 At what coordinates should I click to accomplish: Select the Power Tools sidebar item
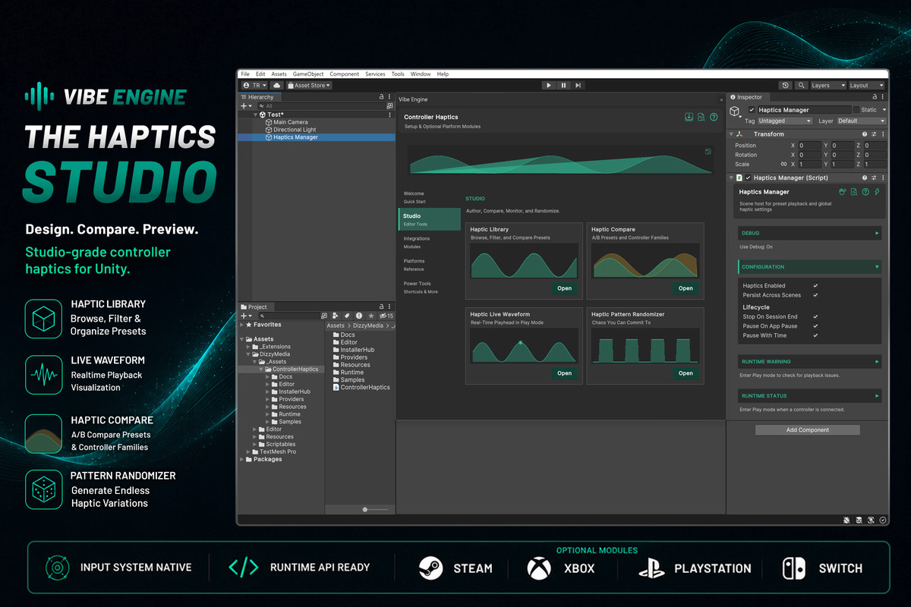[430, 288]
